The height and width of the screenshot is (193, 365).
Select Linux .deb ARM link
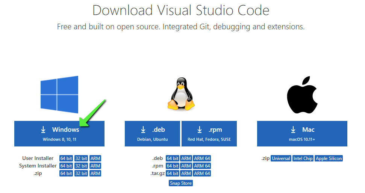tap(186, 158)
